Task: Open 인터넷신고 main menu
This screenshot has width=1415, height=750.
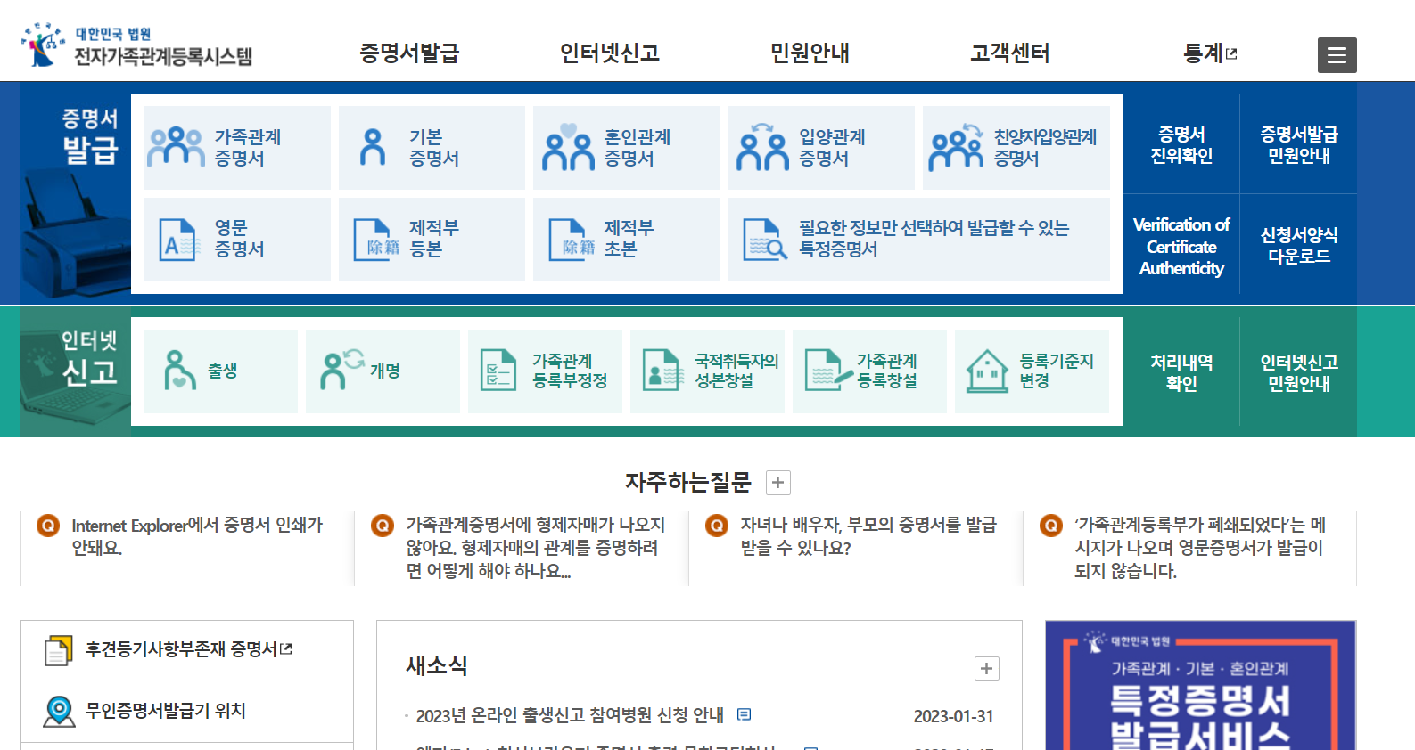Action: (x=610, y=53)
